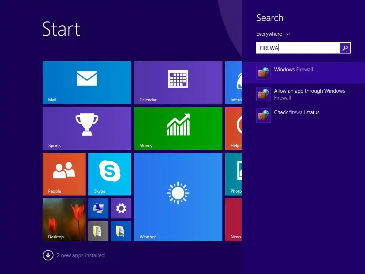Click the search text field containing FIREWA

[x=298, y=48]
